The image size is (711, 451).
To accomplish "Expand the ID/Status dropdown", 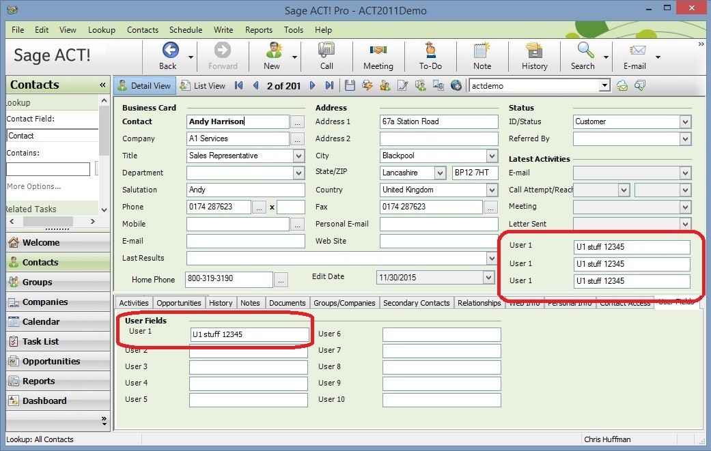I will (685, 122).
